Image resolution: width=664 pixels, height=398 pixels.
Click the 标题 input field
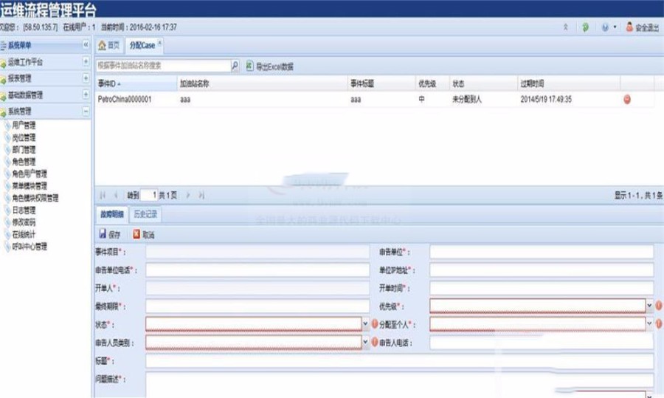pos(400,361)
